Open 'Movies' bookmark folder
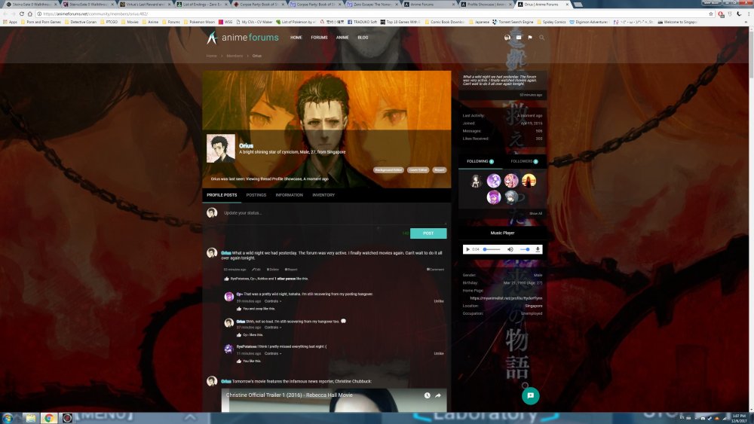Viewport: 754px width, 424px height. 130,22
